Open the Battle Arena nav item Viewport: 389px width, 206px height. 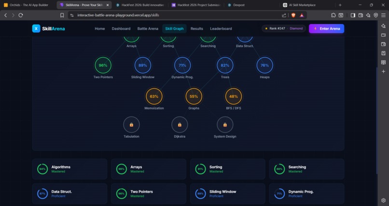(x=148, y=28)
